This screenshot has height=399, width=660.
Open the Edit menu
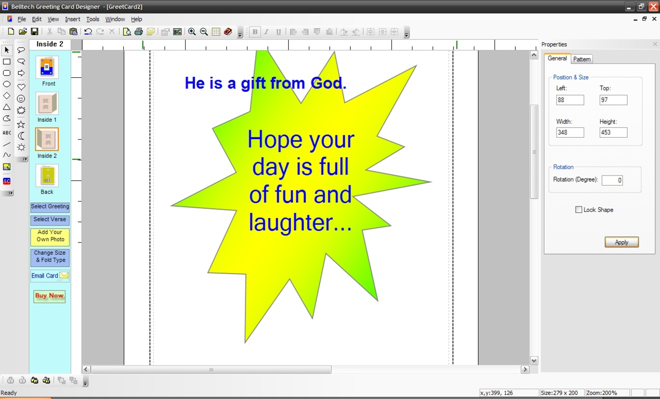pos(37,19)
